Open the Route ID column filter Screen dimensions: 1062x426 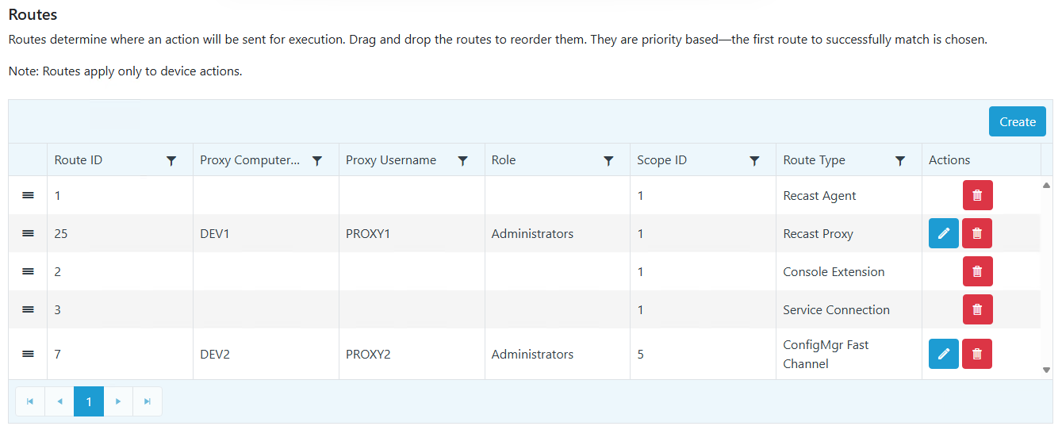point(171,160)
